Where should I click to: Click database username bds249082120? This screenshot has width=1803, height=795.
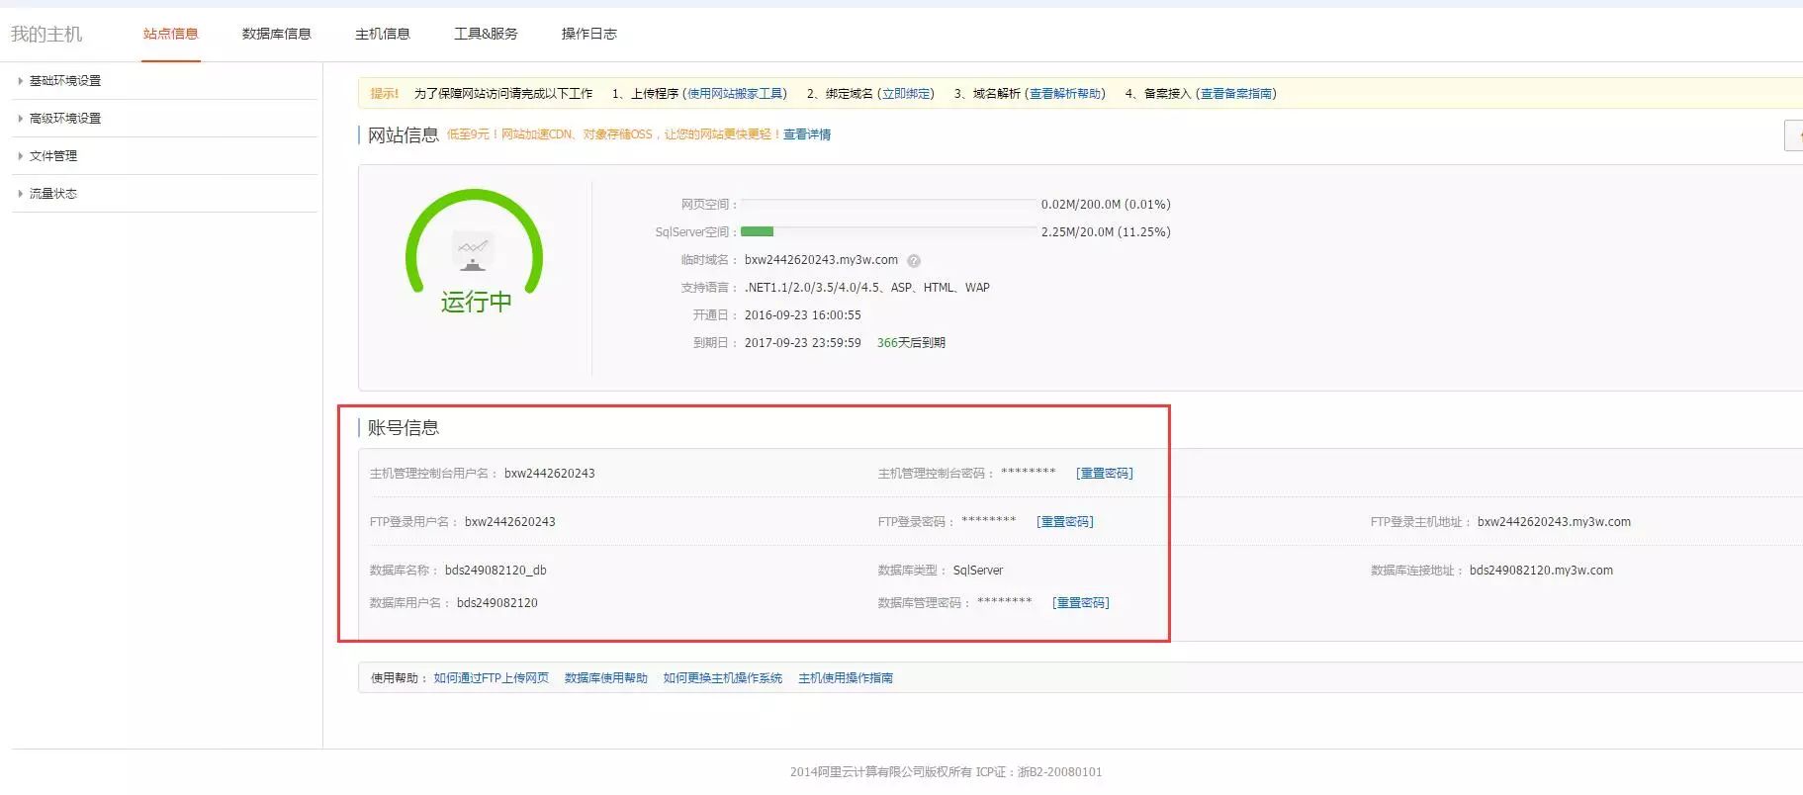[x=497, y=603]
